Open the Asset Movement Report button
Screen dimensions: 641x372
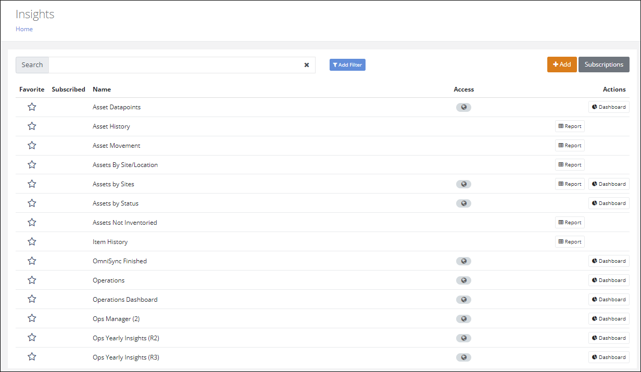(570, 146)
